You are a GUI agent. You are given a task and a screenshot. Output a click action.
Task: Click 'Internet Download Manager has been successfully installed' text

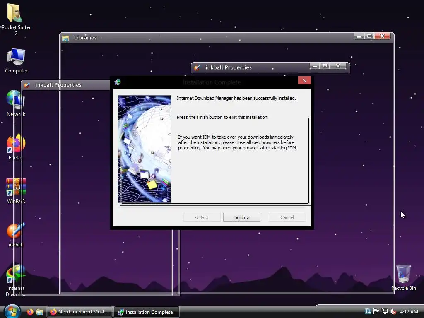[236, 98]
